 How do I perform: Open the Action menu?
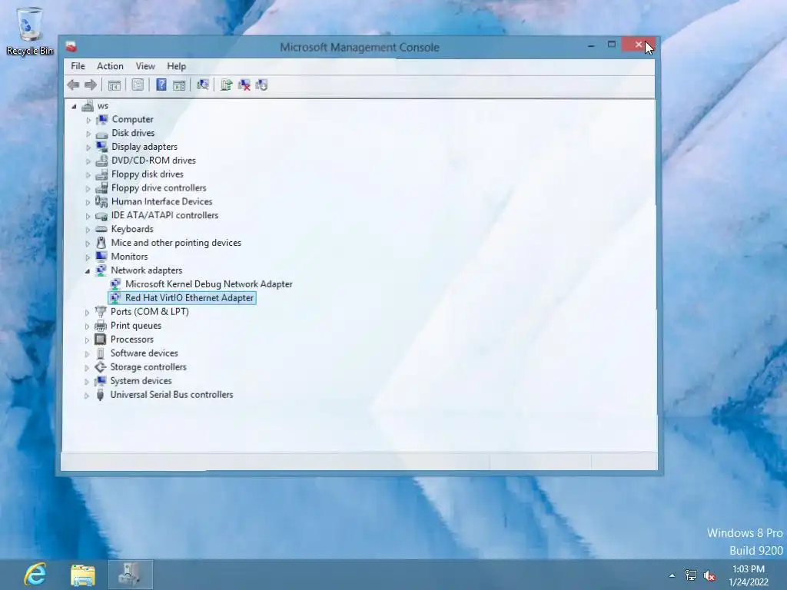110,66
